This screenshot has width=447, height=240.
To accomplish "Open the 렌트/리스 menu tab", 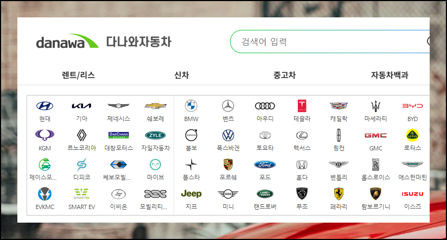I will click(x=79, y=75).
